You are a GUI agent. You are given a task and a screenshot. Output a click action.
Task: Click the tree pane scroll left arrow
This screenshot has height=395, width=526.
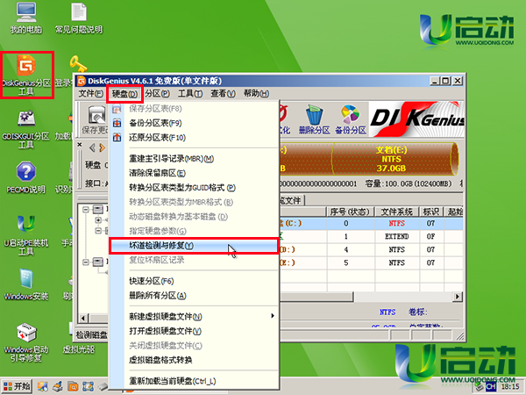(83, 318)
